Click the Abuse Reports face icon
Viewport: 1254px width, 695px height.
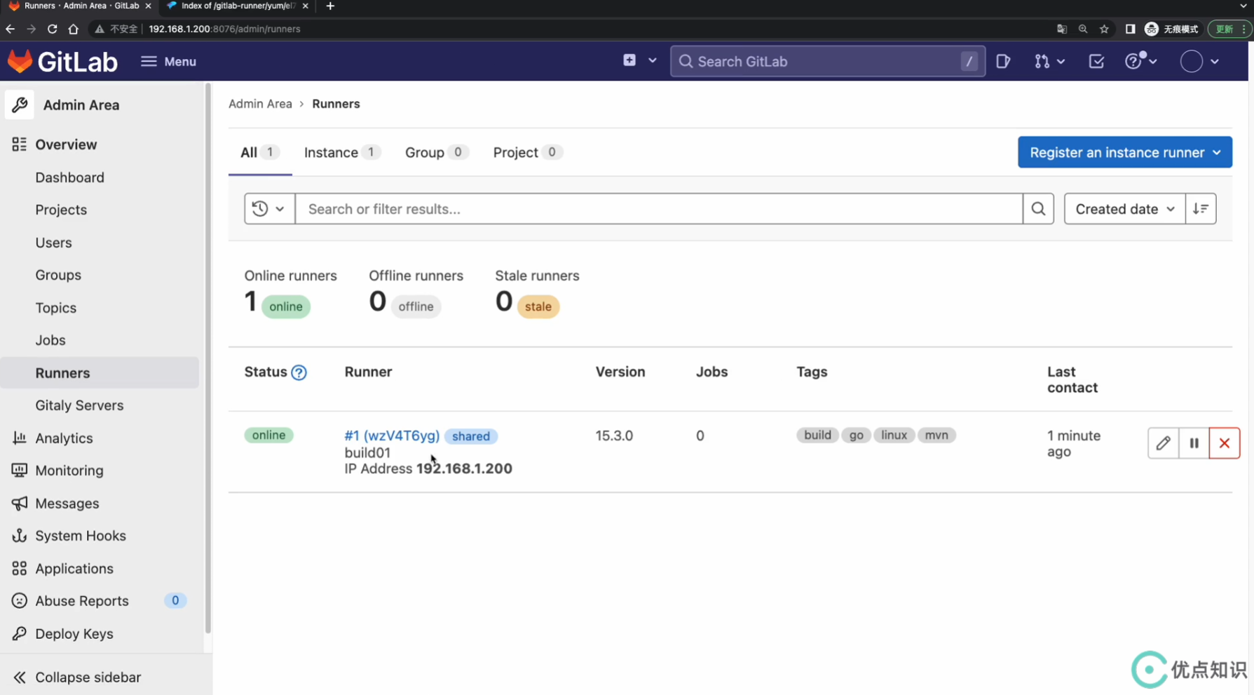[19, 601]
